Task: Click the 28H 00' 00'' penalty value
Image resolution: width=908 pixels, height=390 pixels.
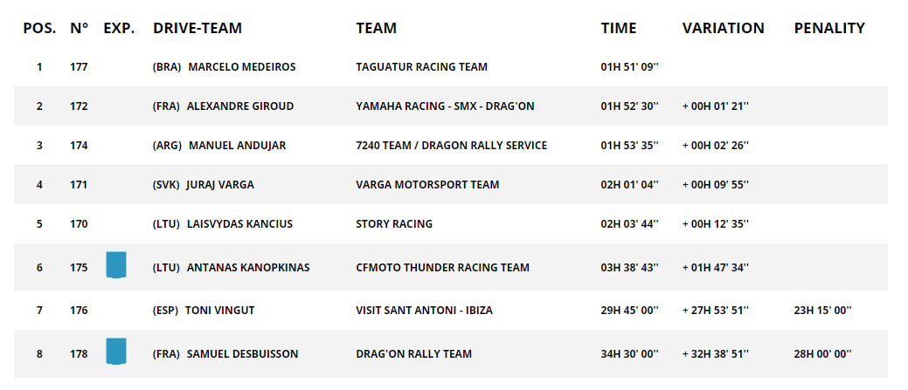Action: [x=822, y=354]
